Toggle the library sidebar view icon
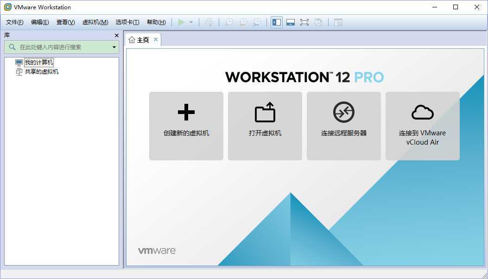Viewport: 488px width, 279px height. [x=277, y=22]
